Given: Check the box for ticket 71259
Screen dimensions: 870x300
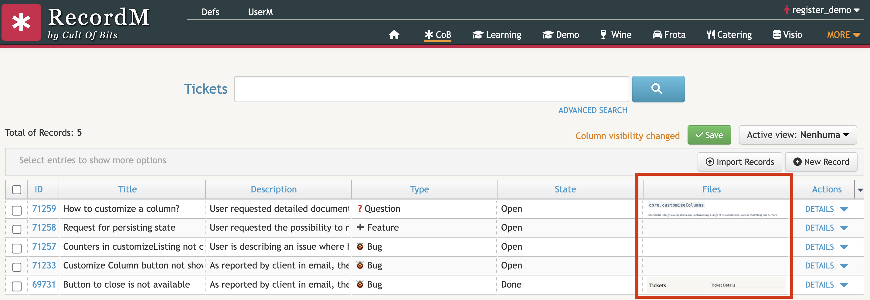Looking at the screenshot, I should pos(17,210).
